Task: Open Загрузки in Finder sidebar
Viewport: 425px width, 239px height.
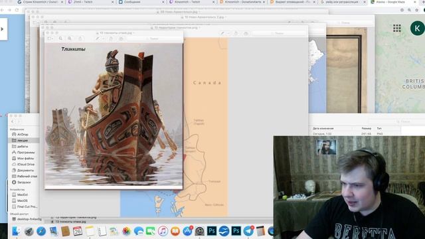Action: click(x=24, y=183)
